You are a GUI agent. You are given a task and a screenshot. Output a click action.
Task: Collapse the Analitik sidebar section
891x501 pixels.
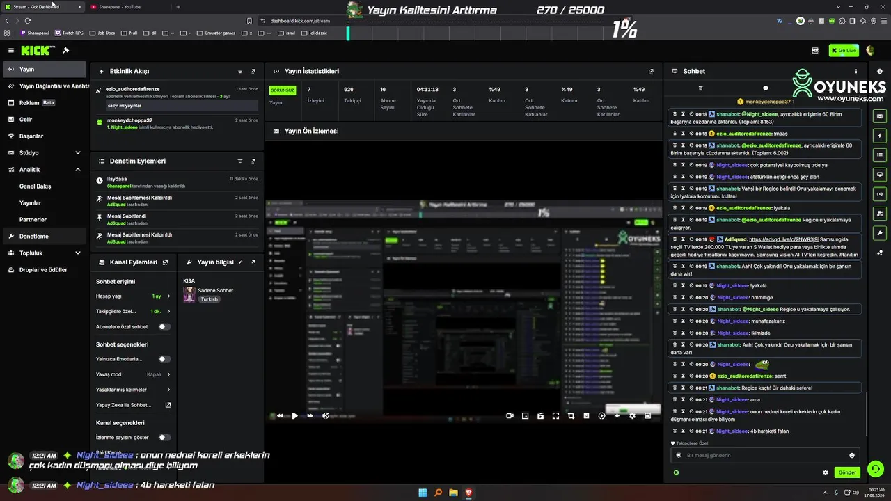pos(77,170)
